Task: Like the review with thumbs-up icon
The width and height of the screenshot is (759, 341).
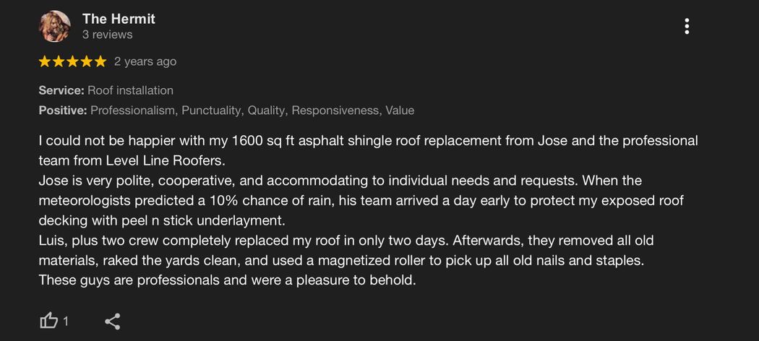Action: click(x=48, y=321)
